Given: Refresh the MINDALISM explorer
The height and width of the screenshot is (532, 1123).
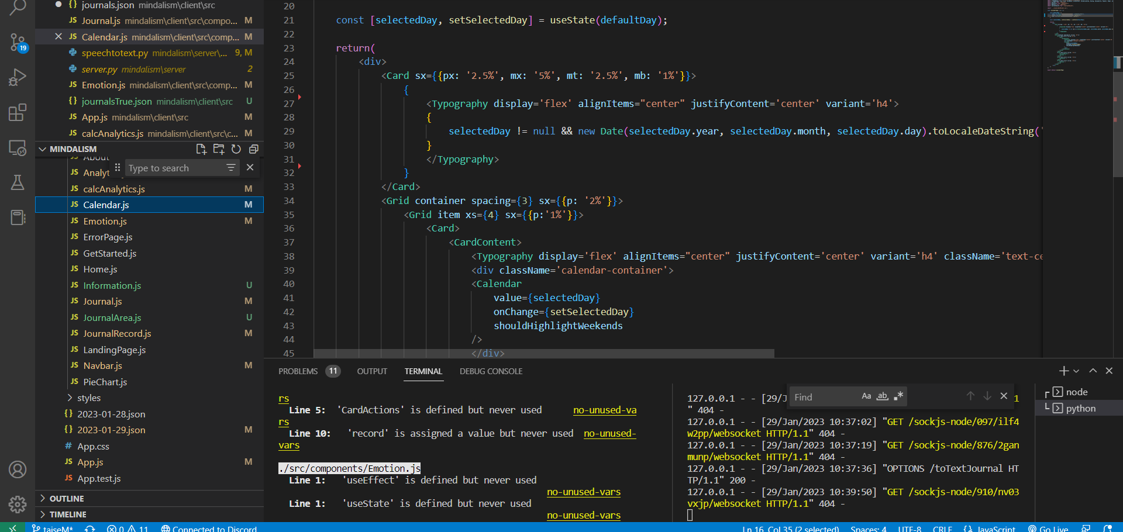Looking at the screenshot, I should (236, 149).
